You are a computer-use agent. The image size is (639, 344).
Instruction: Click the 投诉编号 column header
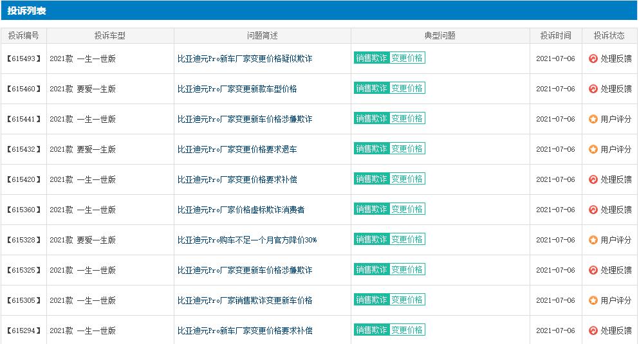[24, 36]
